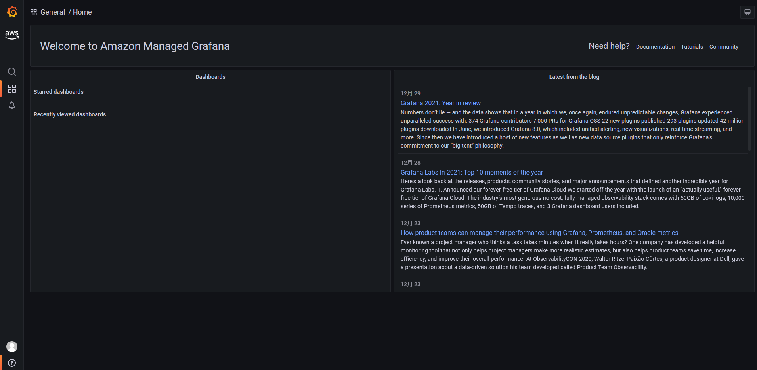Image resolution: width=757 pixels, height=370 pixels.
Task: Select the Home breadcrumb
Action: click(82, 12)
